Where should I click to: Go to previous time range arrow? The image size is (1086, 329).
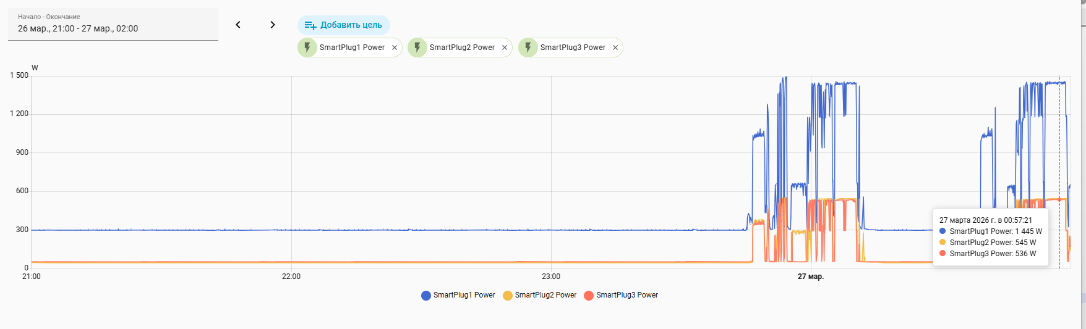[x=238, y=25]
